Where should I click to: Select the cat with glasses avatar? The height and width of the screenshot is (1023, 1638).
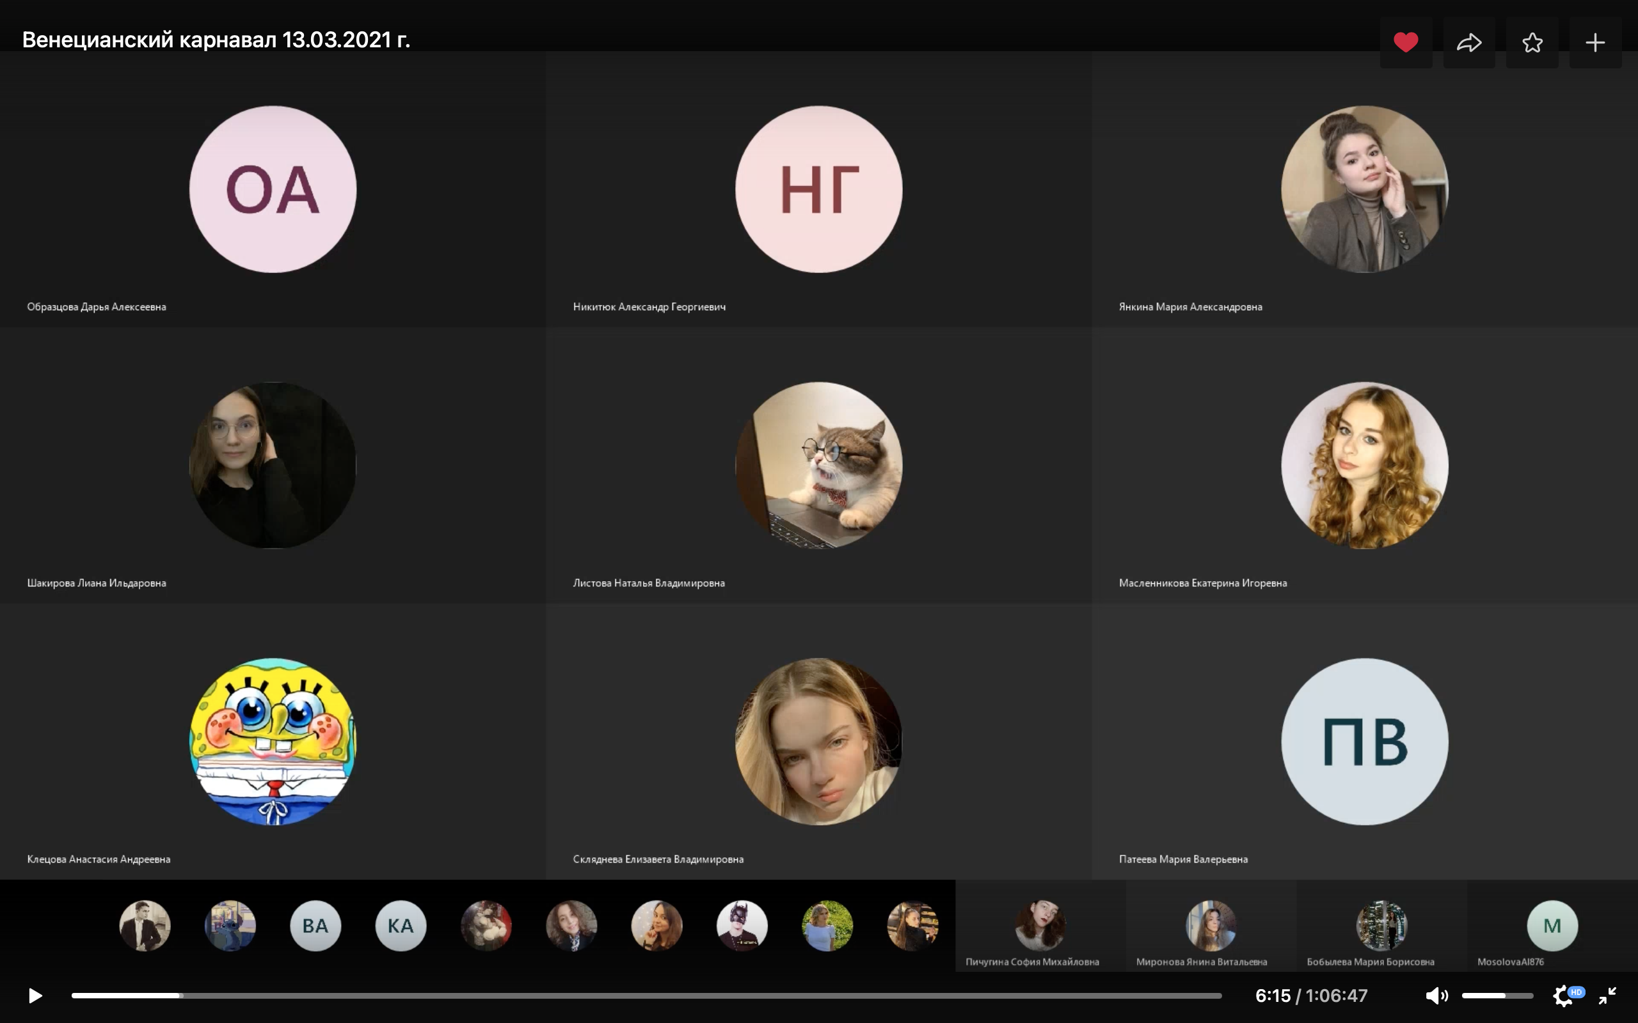pyautogui.click(x=818, y=465)
